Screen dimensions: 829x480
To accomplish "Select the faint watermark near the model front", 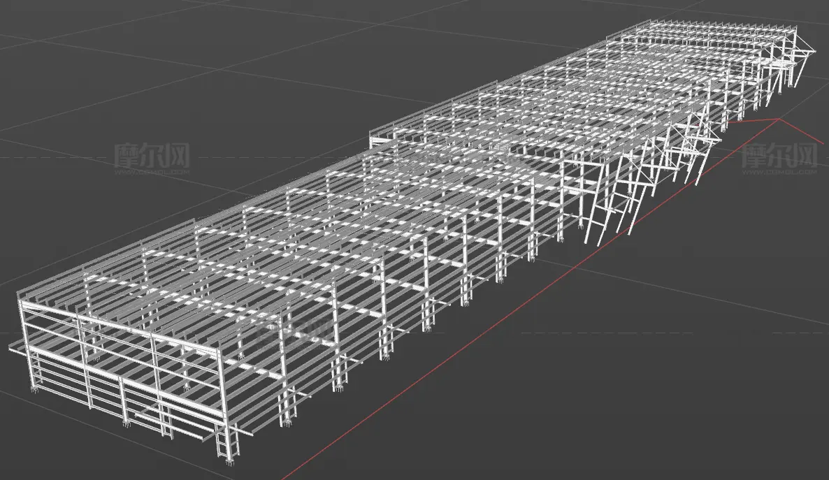I will (294, 330).
